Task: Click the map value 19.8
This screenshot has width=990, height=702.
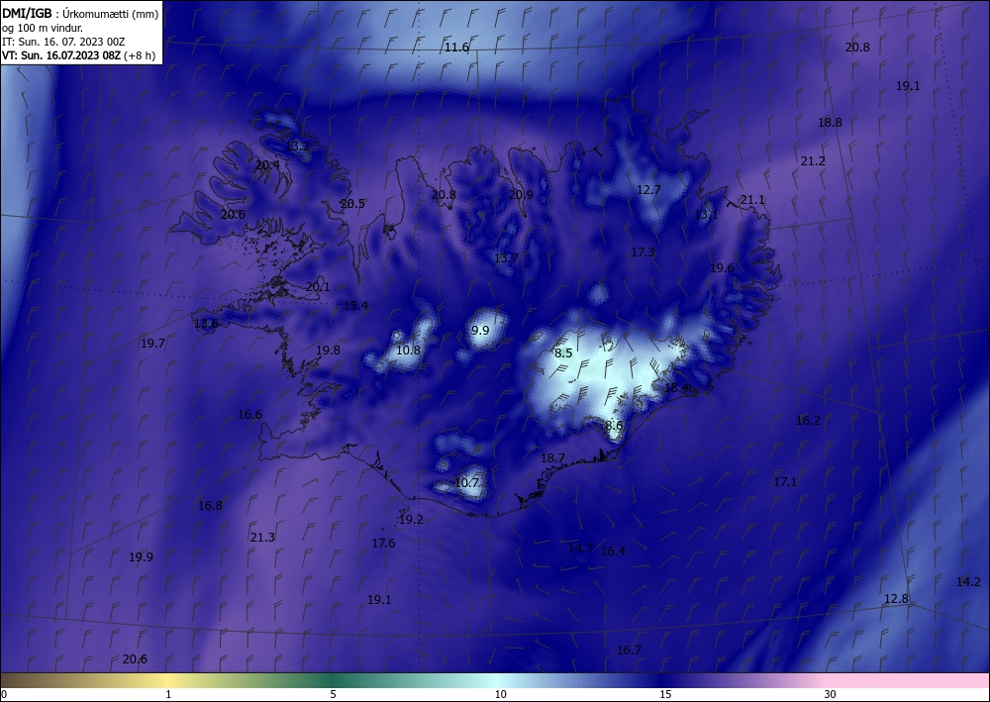Action: (x=328, y=351)
